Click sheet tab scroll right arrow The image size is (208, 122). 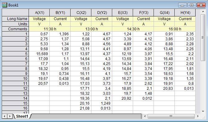(10, 116)
